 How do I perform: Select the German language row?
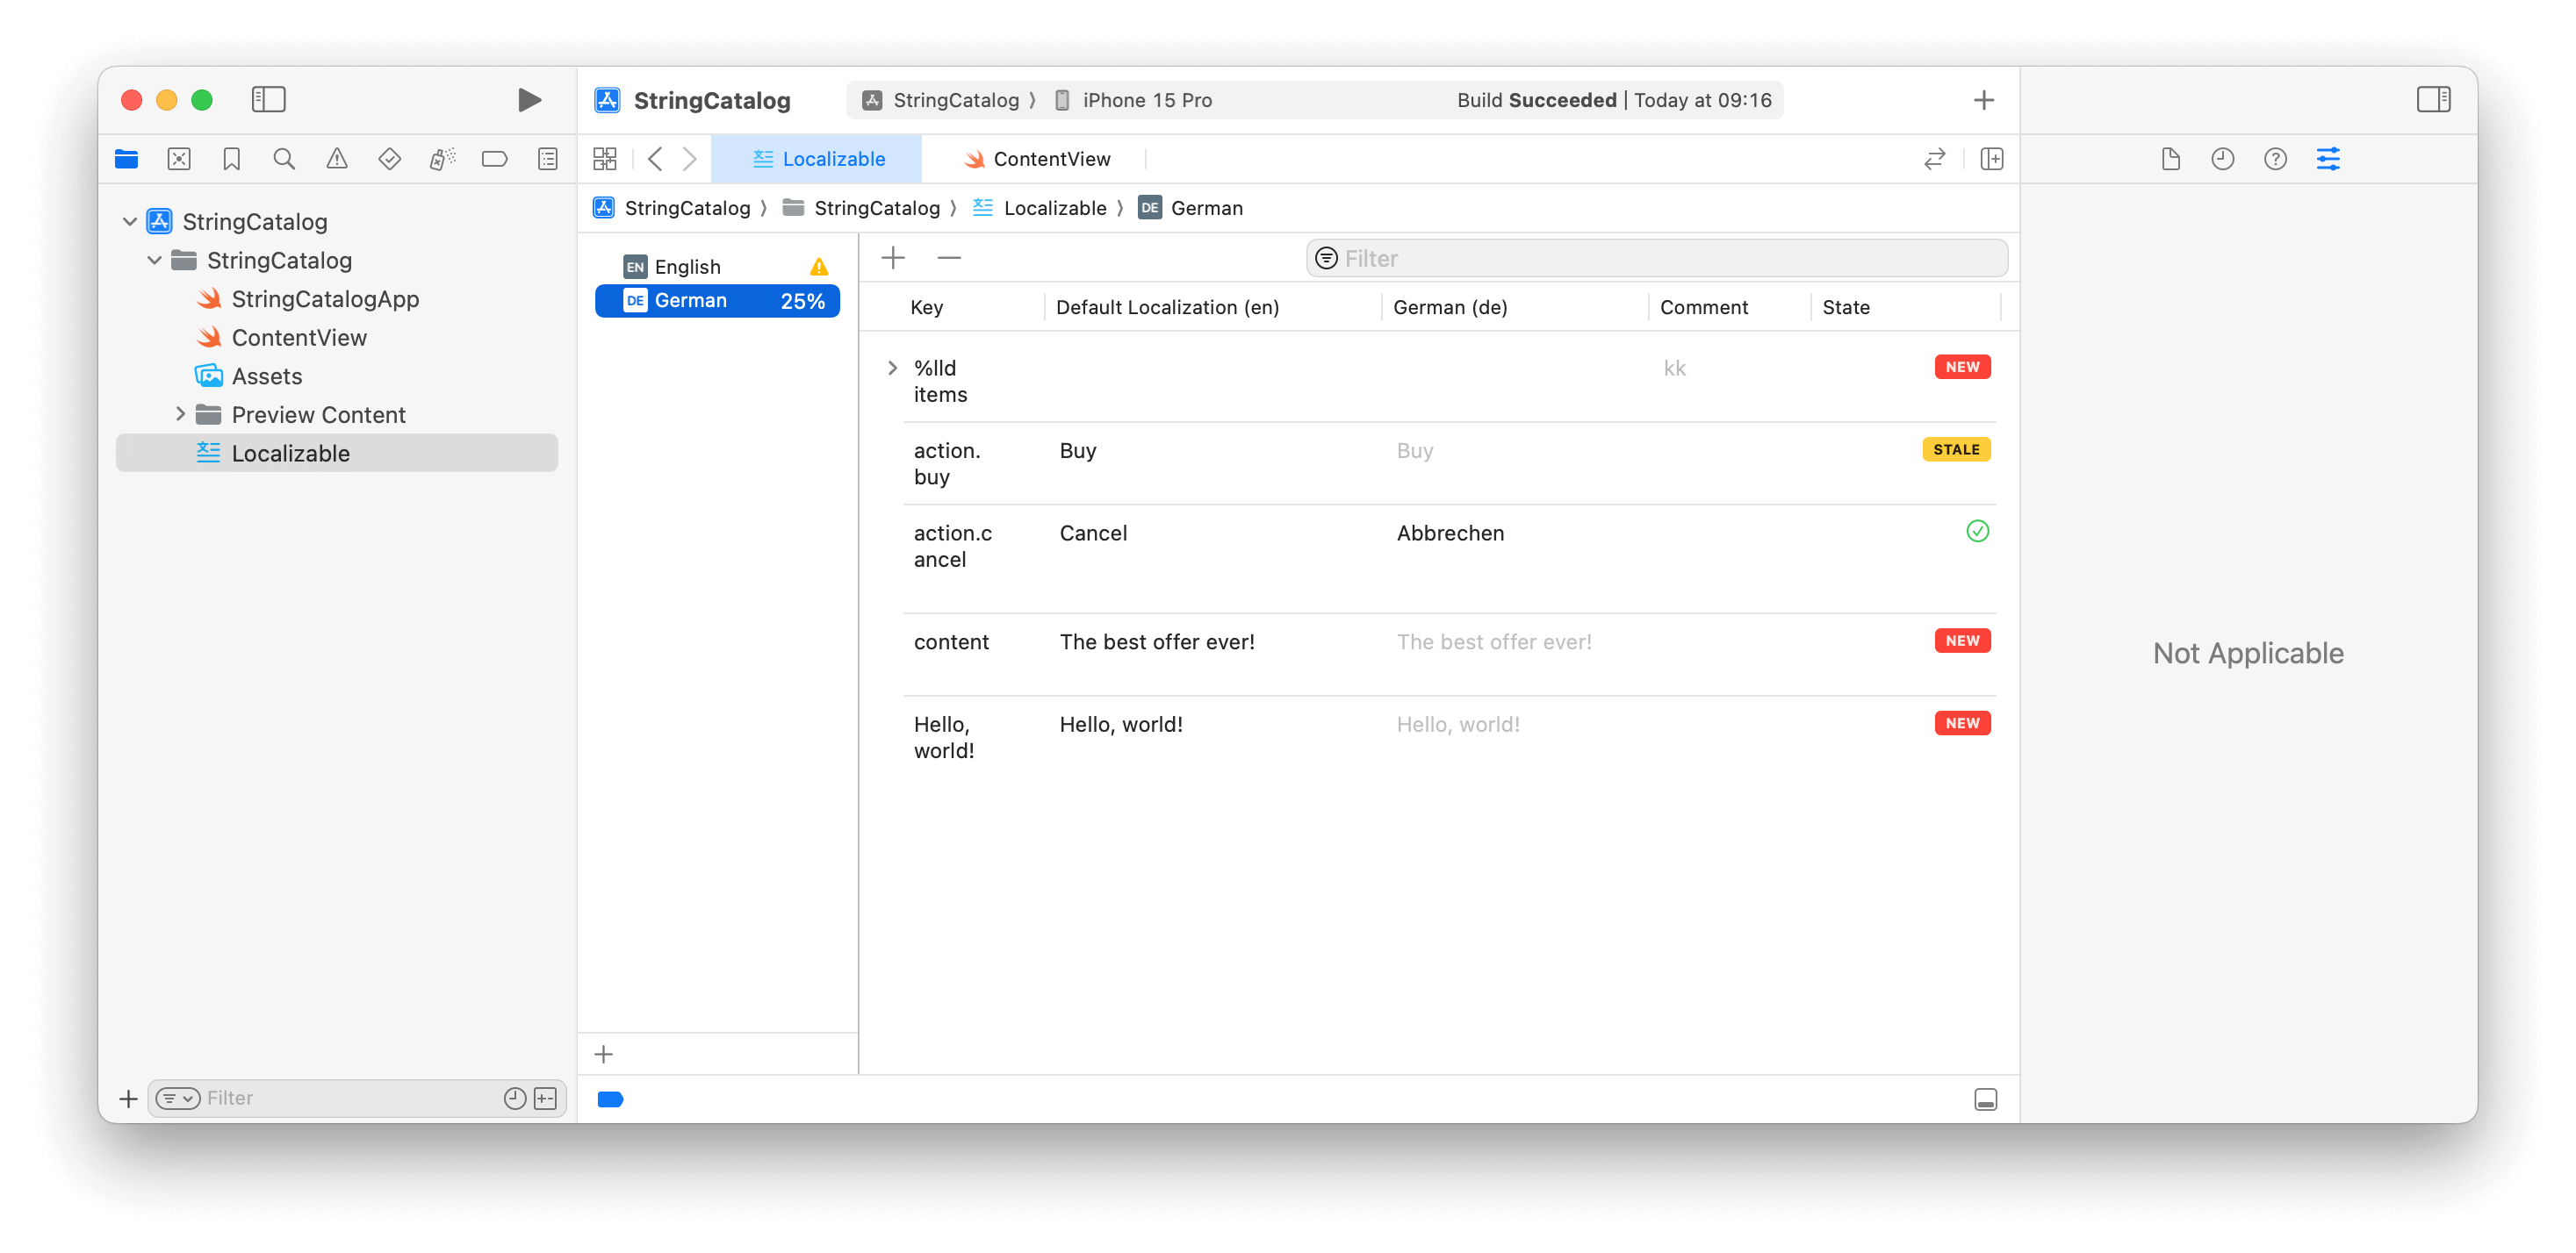coord(717,301)
